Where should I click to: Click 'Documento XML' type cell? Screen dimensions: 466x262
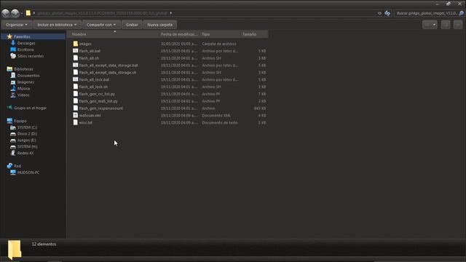coord(216,115)
